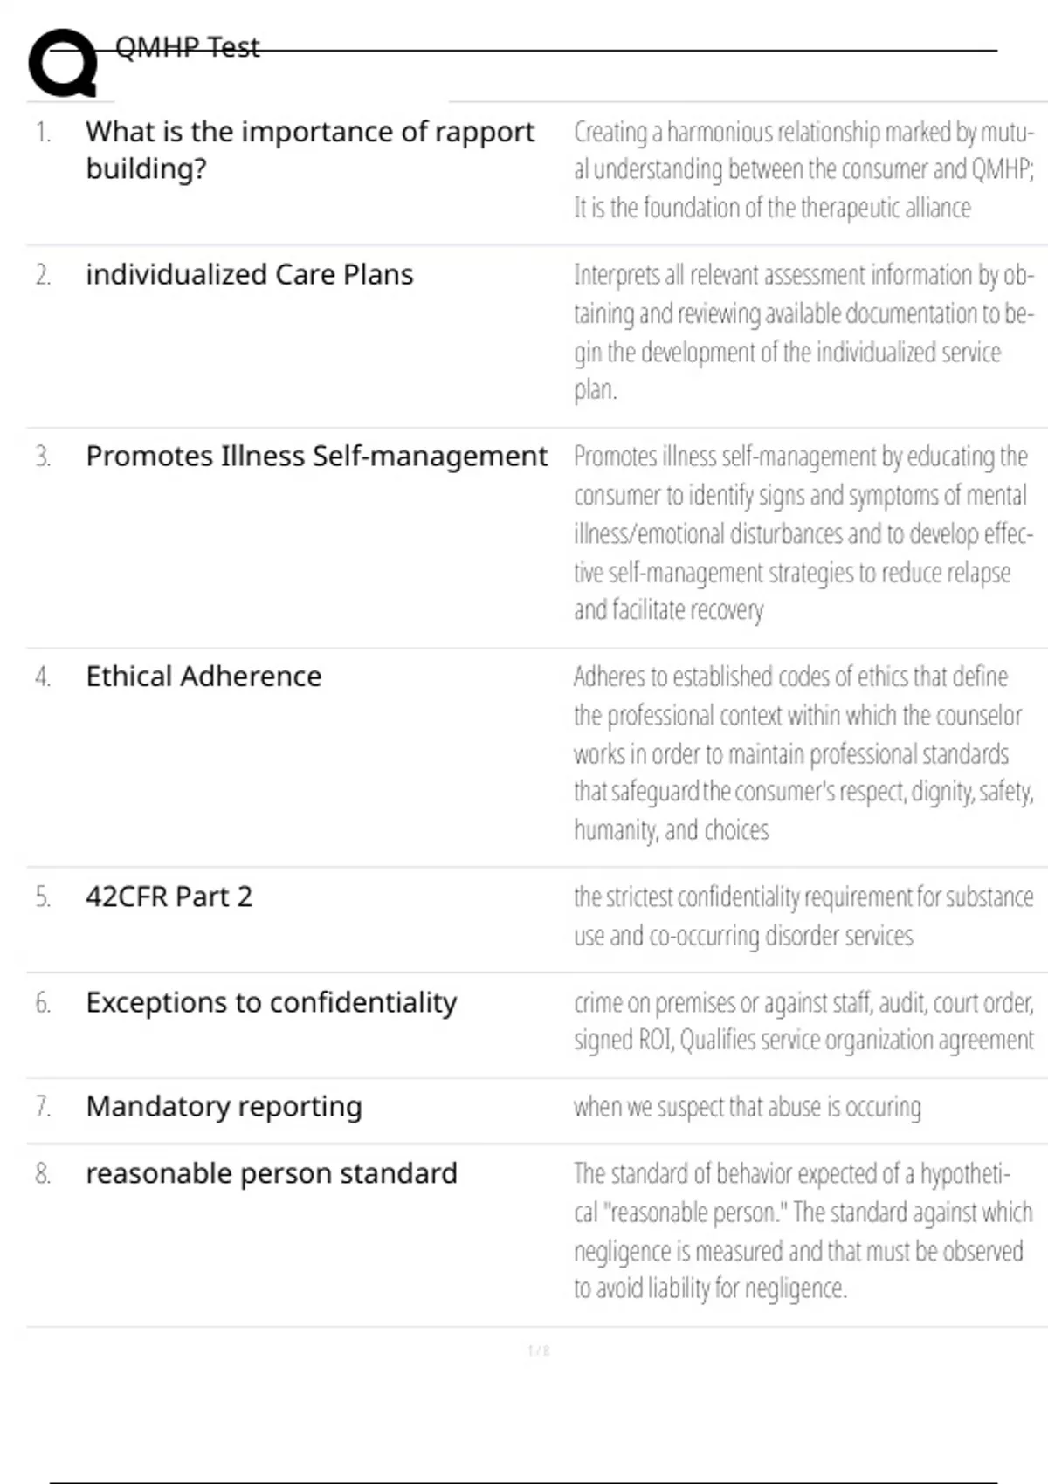1048x1484 pixels.
Task: Select the Mandatory reporting term
Action: click(224, 1106)
